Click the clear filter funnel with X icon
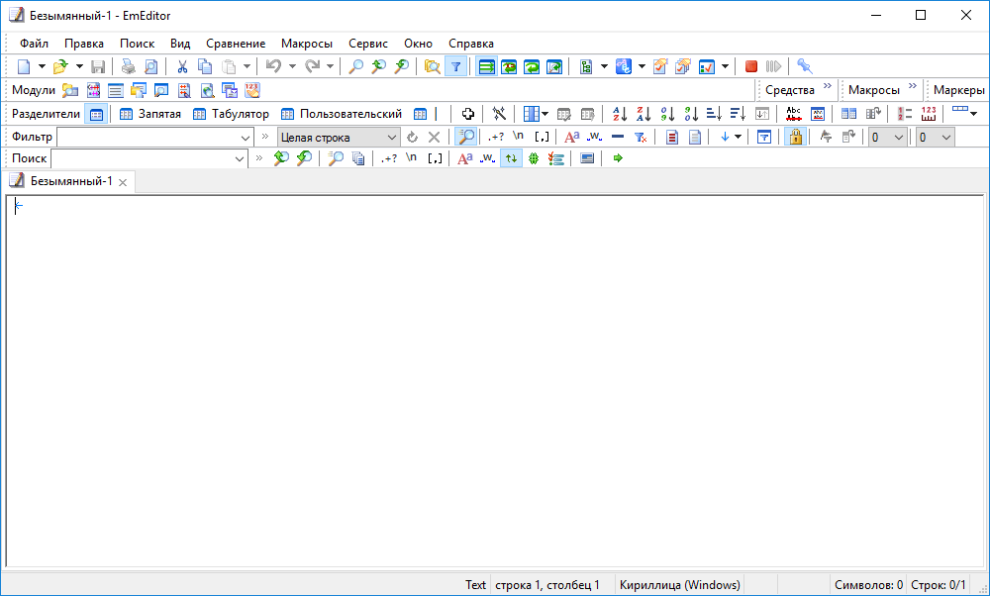 point(641,137)
